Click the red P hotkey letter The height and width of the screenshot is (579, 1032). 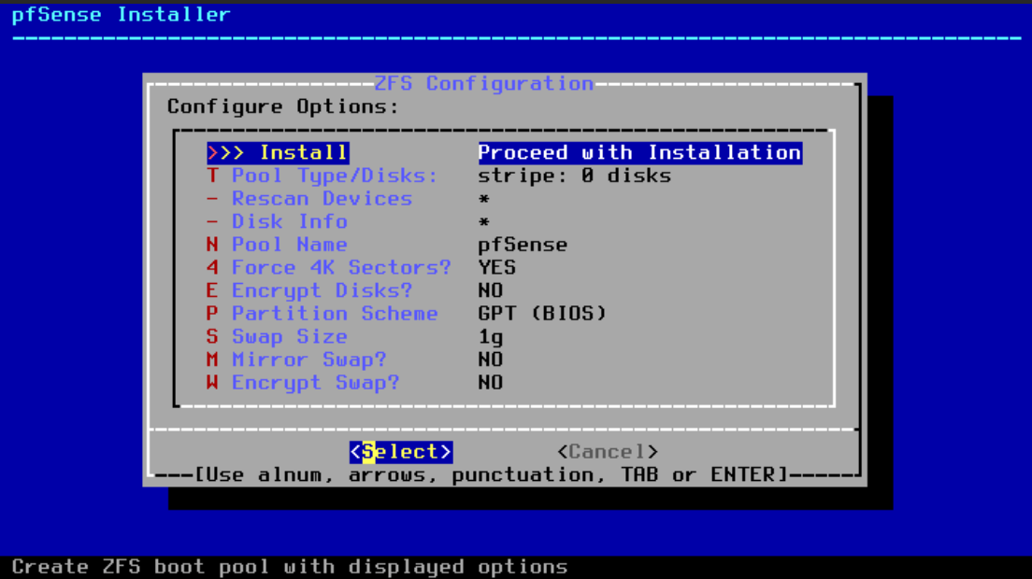(212, 314)
